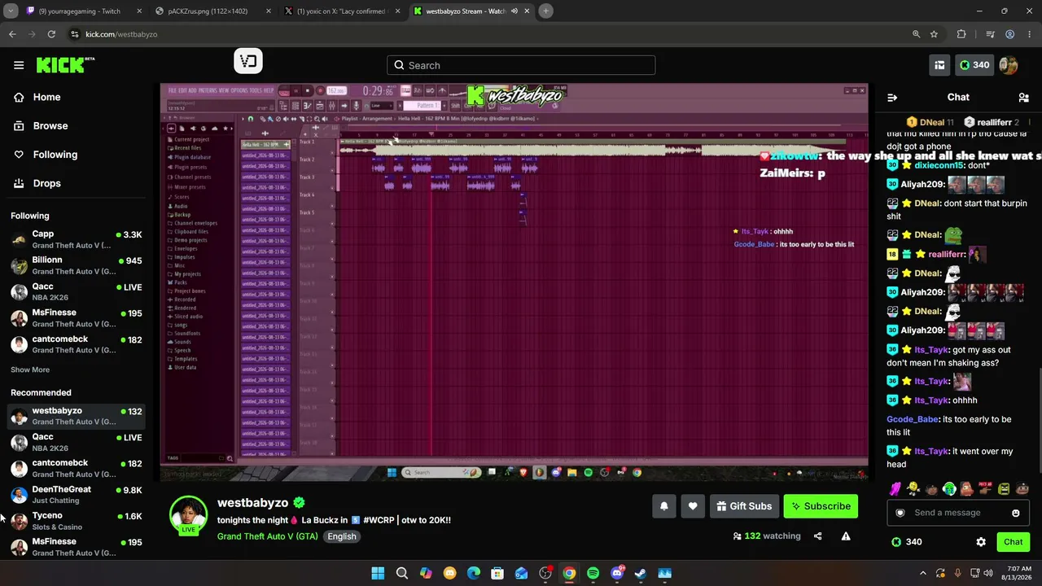The height and width of the screenshot is (586, 1042).
Task: Open chat settings gear icon
Action: [x=981, y=542]
